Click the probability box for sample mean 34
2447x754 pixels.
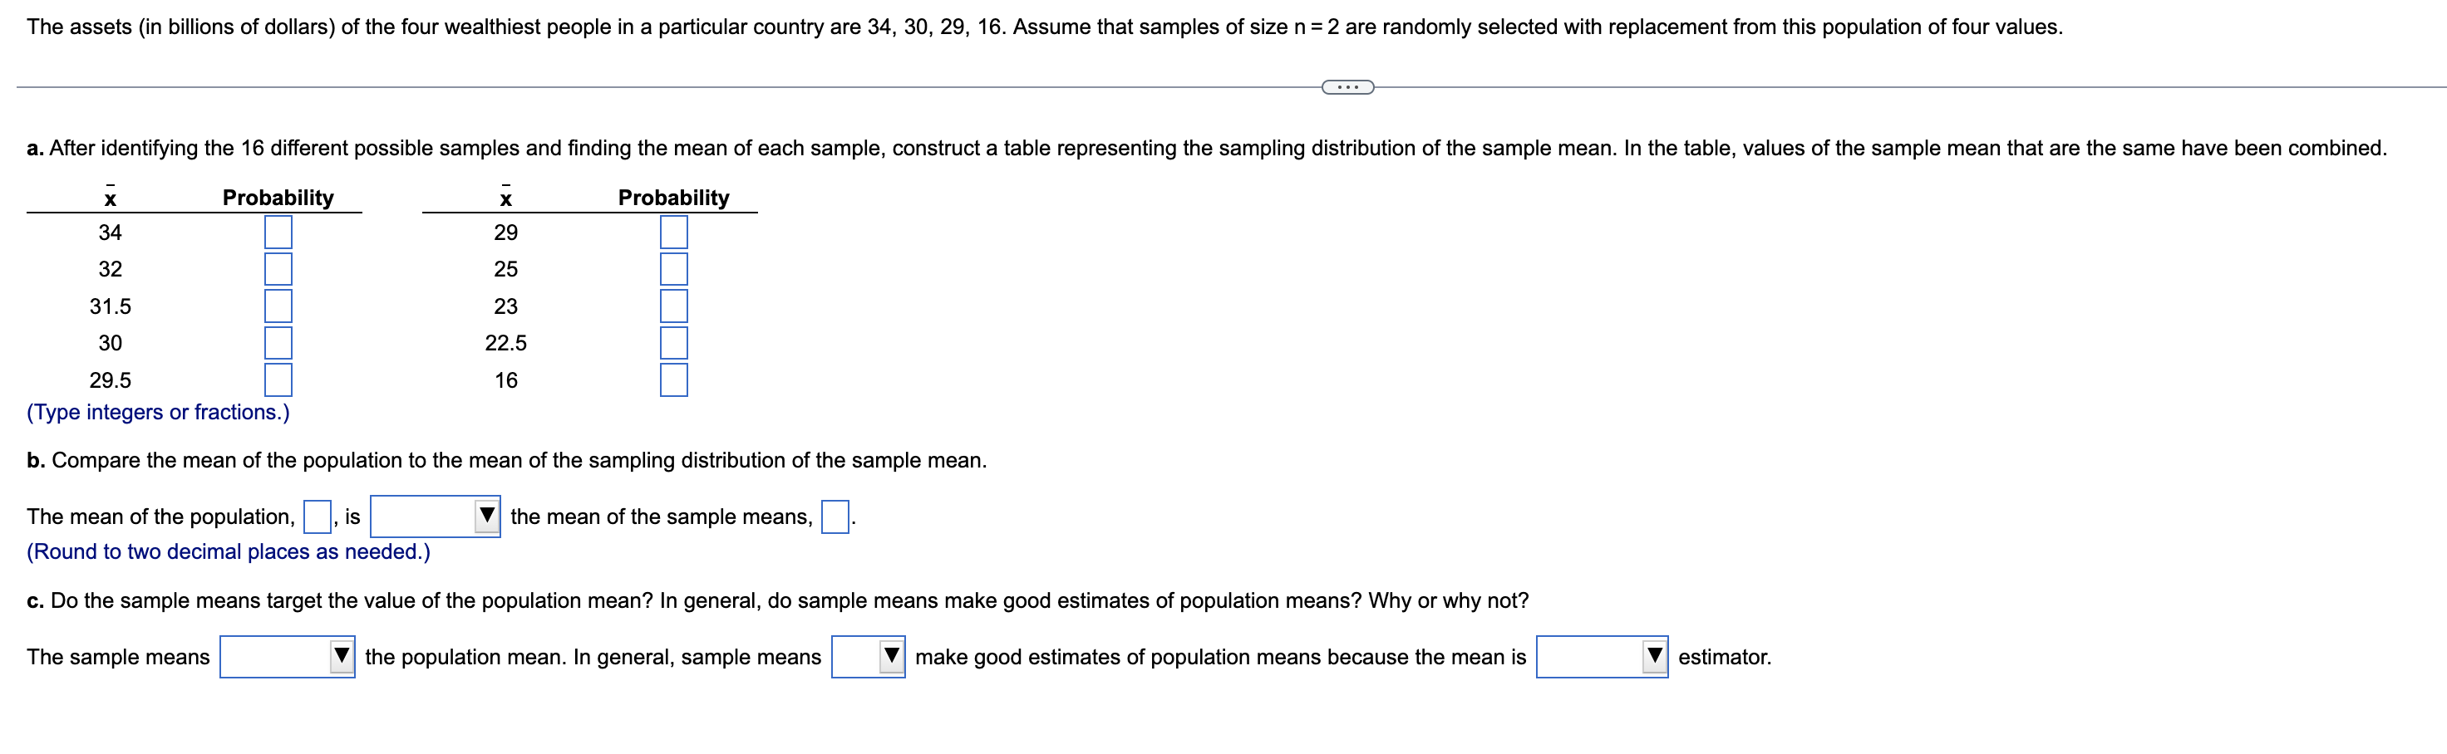point(279,232)
